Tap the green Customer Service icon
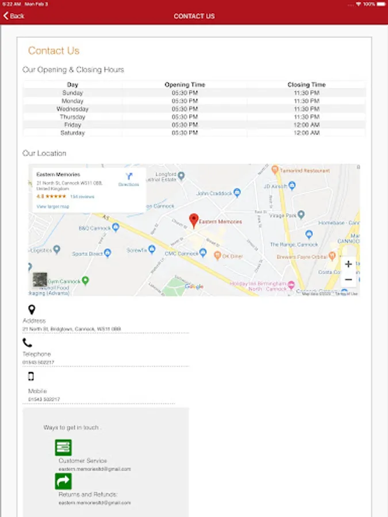Image resolution: width=388 pixels, height=517 pixels. point(63,447)
